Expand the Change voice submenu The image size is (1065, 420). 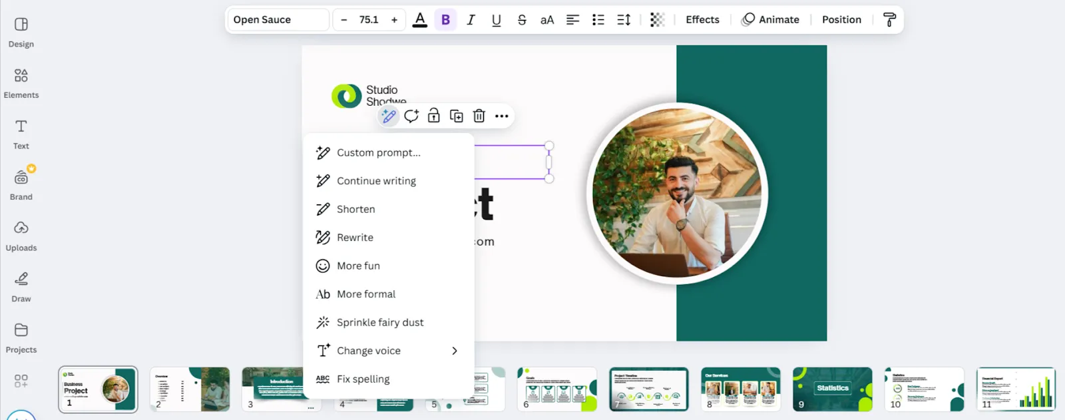(x=389, y=351)
